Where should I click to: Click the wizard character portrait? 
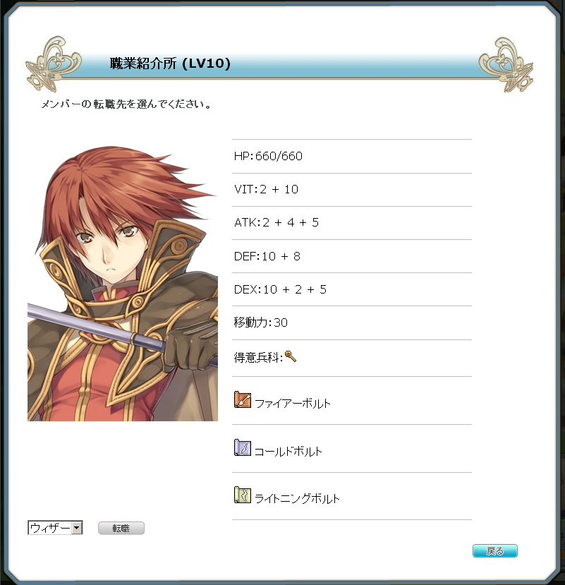click(123, 284)
